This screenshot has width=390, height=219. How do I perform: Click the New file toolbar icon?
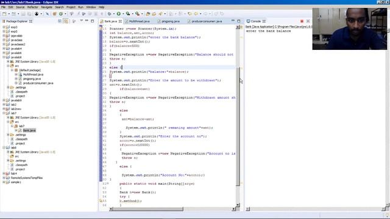pyautogui.click(x=5, y=14)
